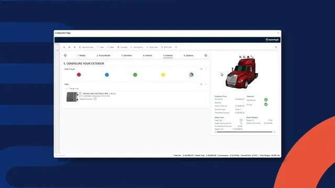
Task: Open the Discount Type dropdown
Action: click(x=239, y=109)
